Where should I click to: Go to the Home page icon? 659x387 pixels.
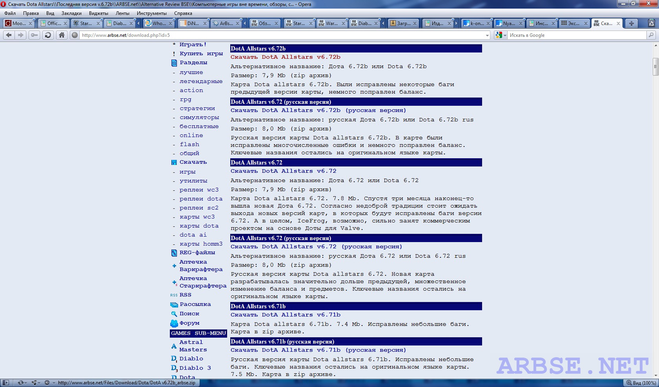click(62, 35)
